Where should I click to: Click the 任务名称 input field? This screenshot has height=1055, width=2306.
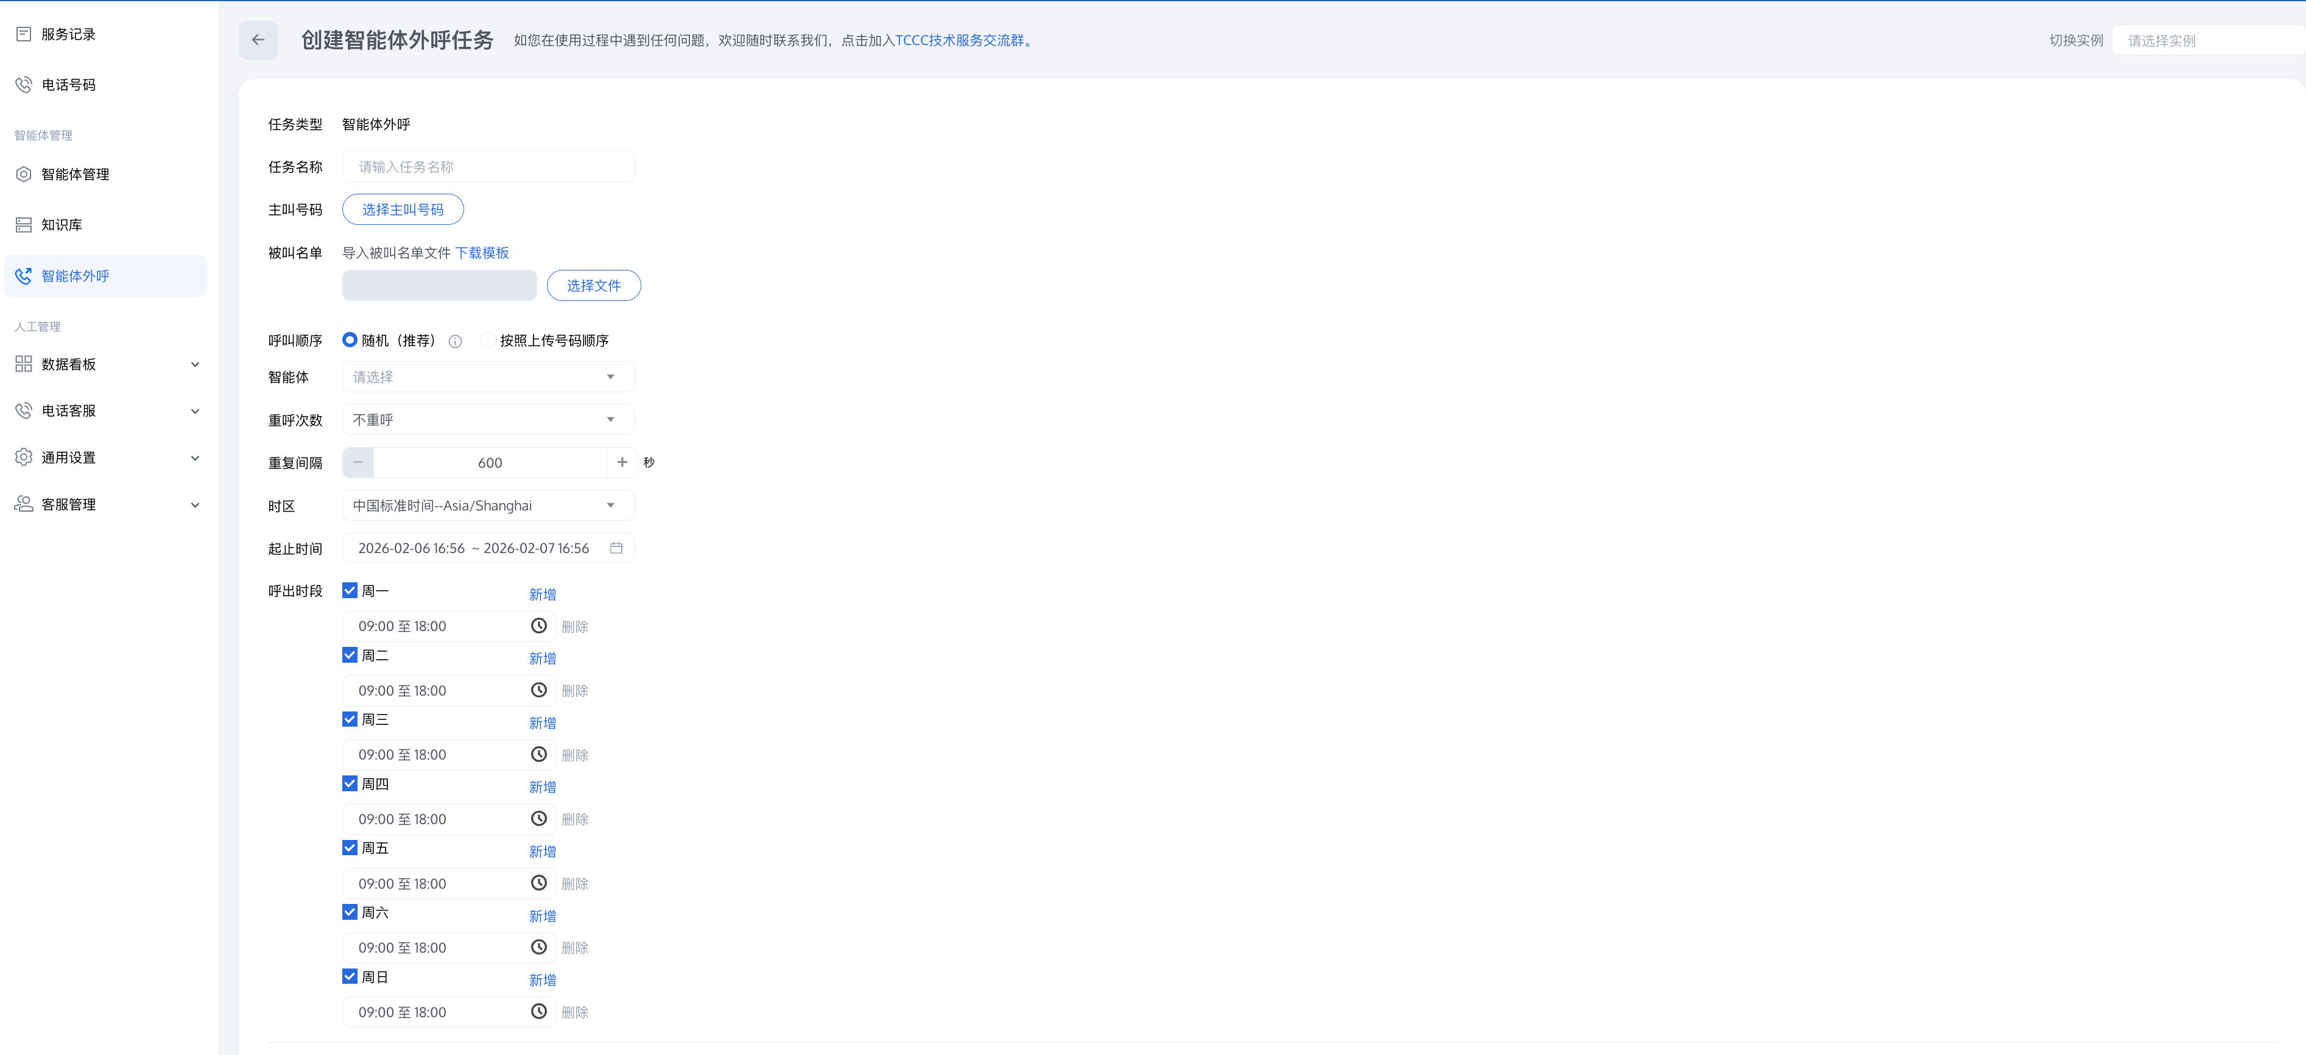click(487, 166)
